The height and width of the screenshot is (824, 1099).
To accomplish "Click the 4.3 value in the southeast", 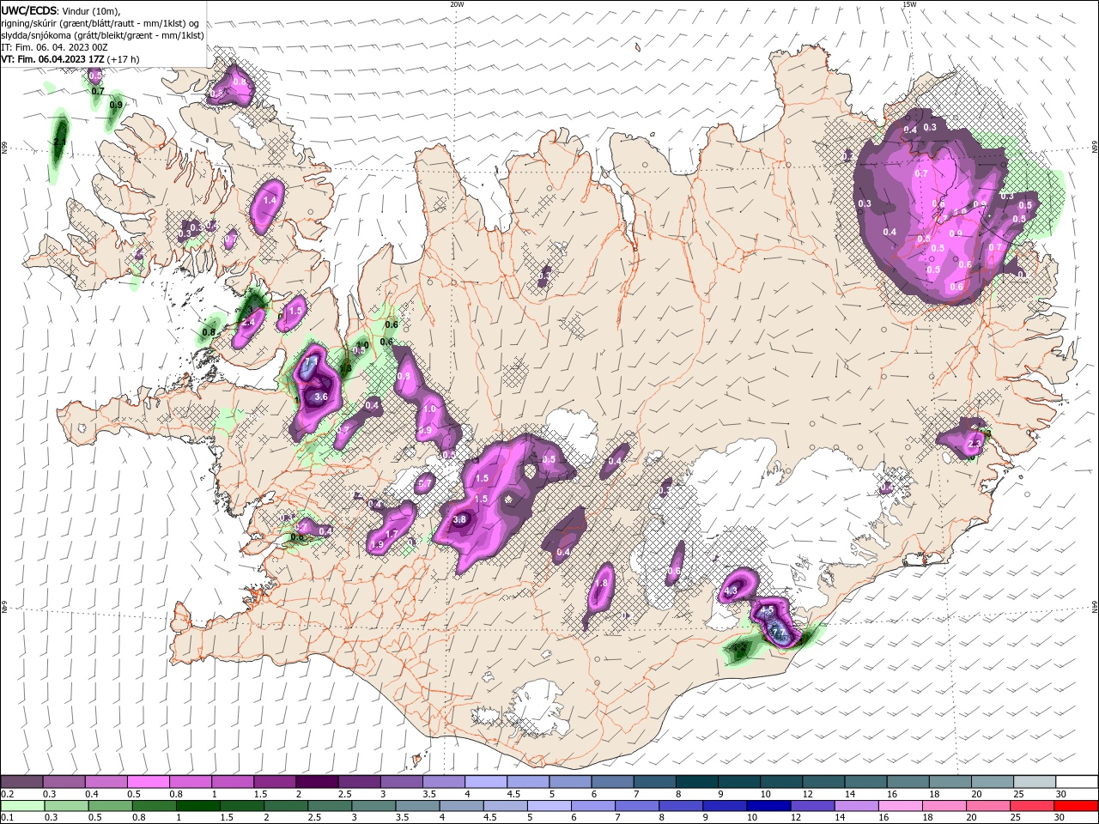I will 732,591.
